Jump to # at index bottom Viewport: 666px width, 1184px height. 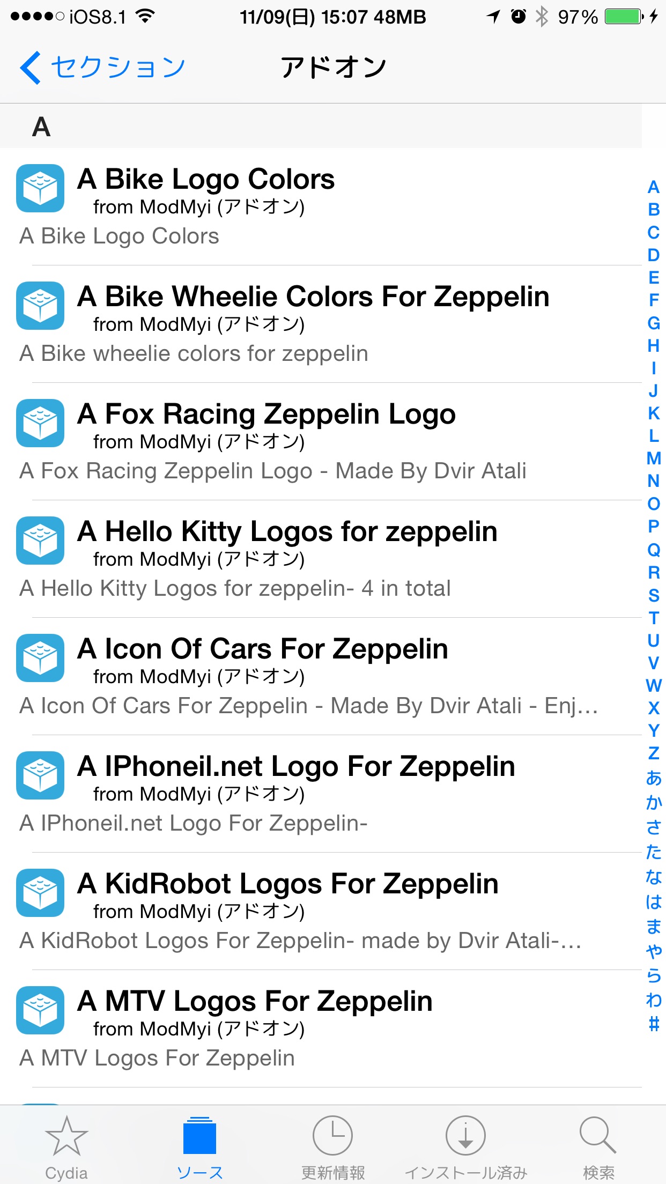click(654, 1024)
